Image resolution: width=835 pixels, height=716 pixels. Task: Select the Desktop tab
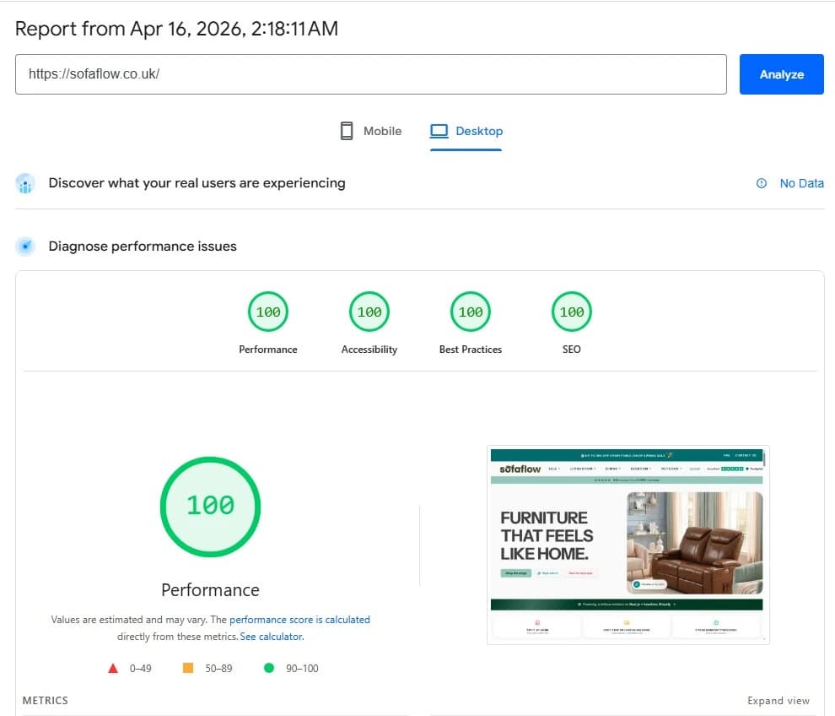[466, 131]
